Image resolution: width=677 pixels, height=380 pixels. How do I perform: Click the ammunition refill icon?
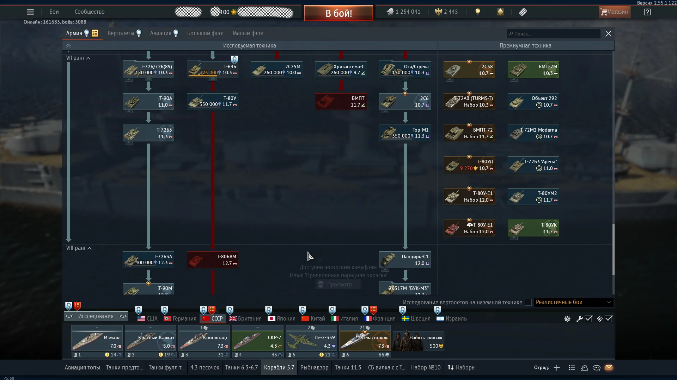click(599, 319)
